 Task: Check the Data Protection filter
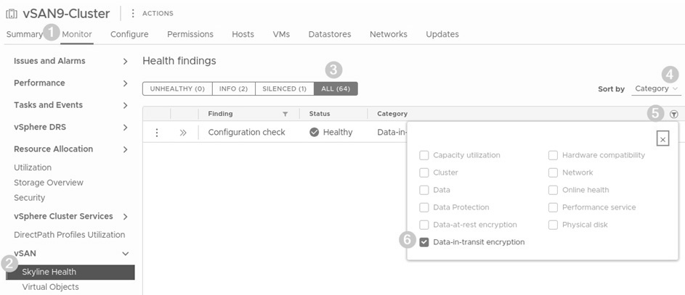pos(423,207)
